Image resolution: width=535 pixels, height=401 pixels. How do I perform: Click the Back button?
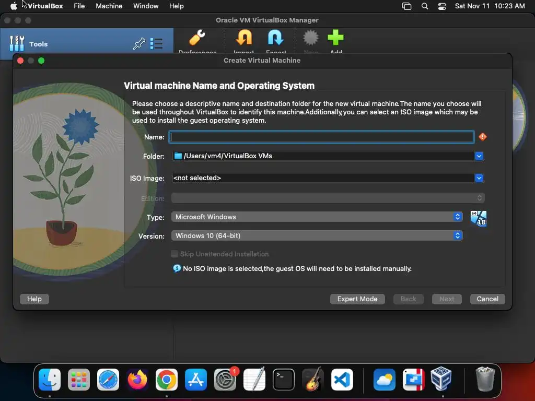pos(409,299)
